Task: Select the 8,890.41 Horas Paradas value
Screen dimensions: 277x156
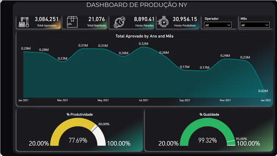Action: tap(144, 19)
